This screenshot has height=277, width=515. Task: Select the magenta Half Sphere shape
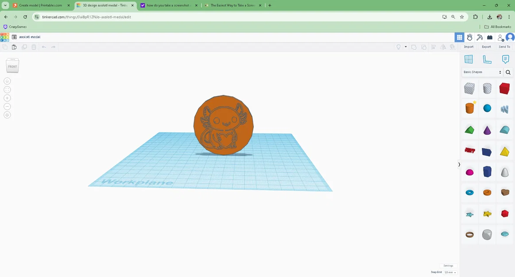[470, 172]
